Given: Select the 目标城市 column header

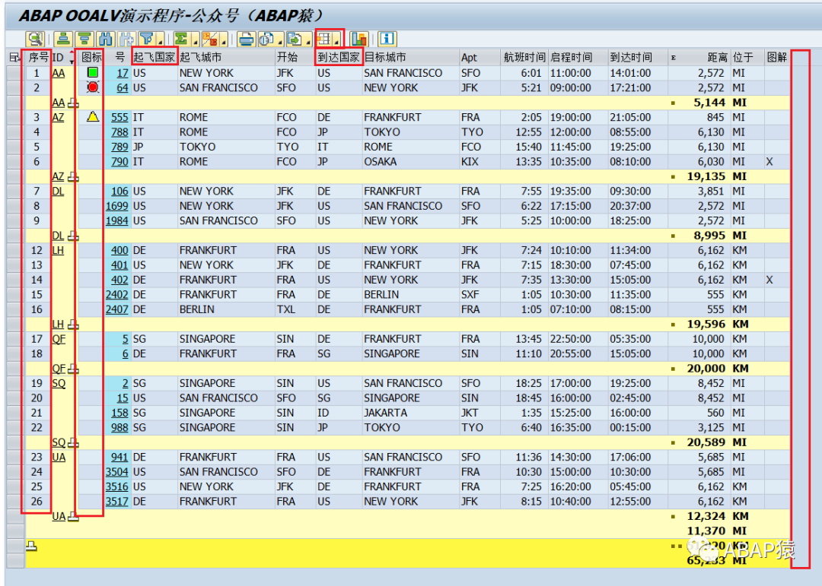Looking at the screenshot, I should click(x=410, y=57).
